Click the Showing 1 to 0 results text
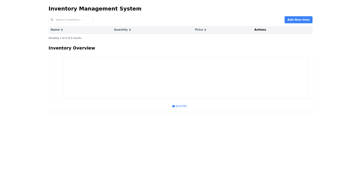 [65, 38]
